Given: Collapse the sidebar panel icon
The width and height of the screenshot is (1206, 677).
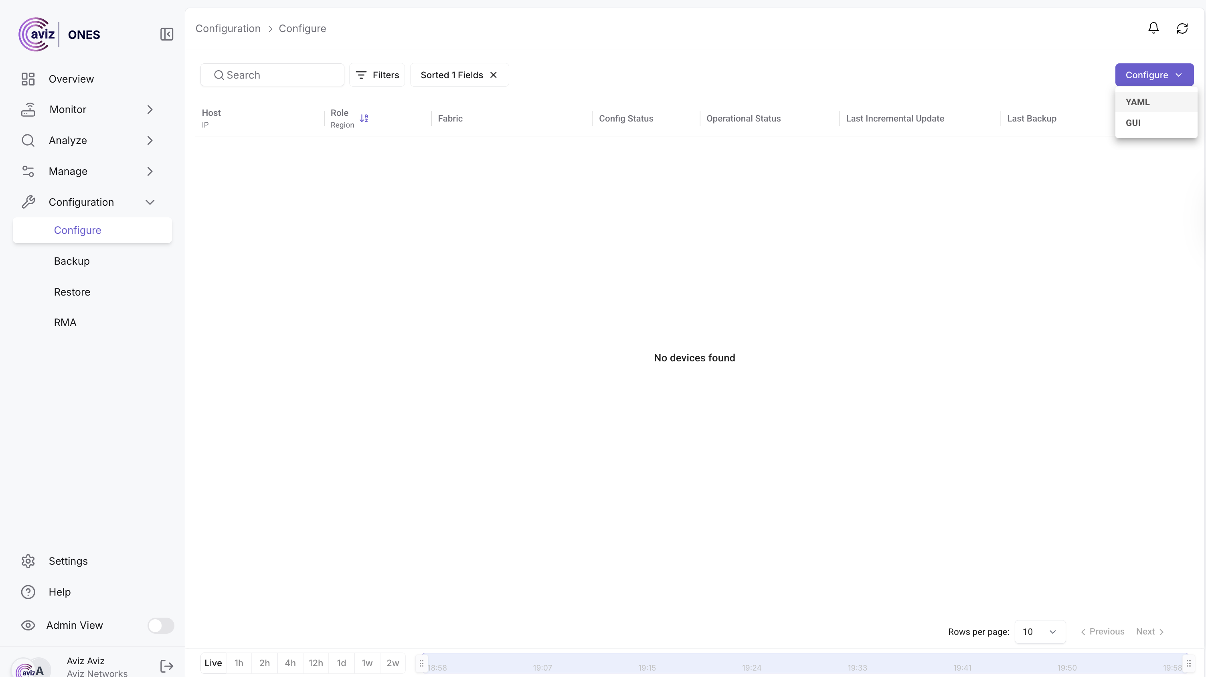Looking at the screenshot, I should pos(167,34).
